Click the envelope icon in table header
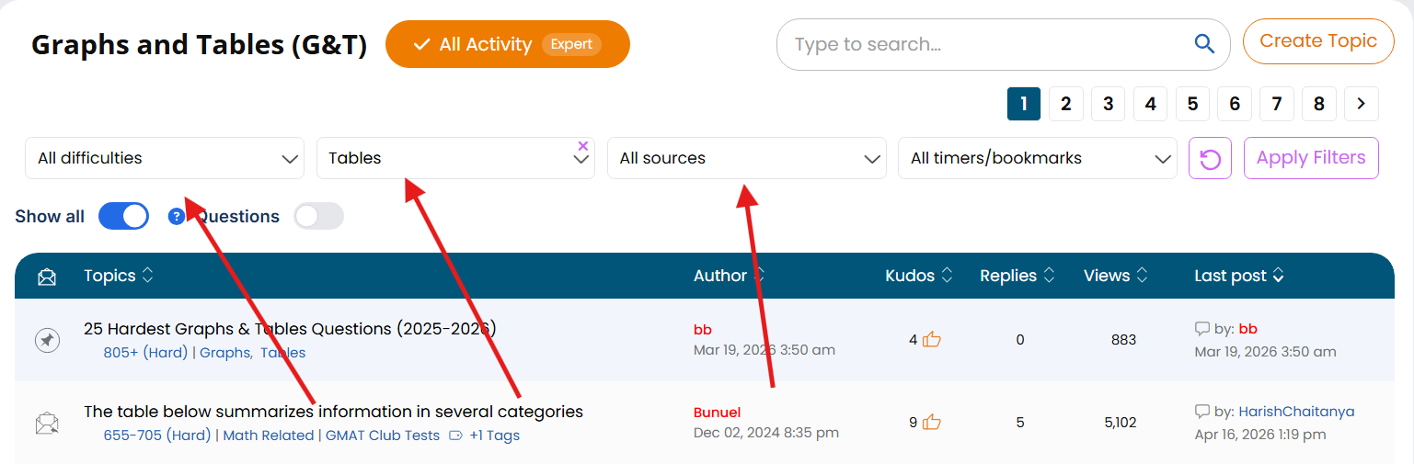 (47, 277)
